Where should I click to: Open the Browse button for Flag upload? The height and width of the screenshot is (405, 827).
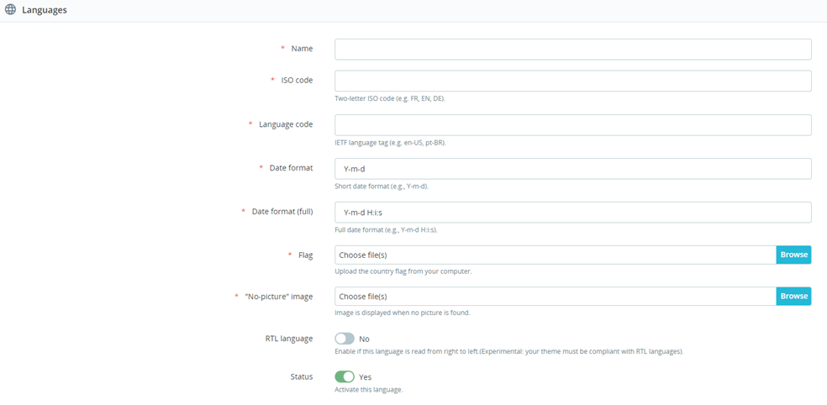(x=793, y=255)
